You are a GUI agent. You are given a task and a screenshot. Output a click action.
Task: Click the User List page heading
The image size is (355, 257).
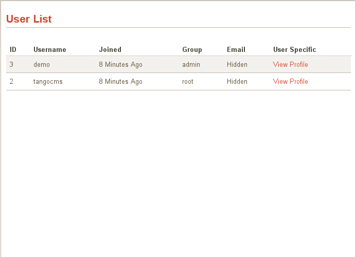pos(29,19)
